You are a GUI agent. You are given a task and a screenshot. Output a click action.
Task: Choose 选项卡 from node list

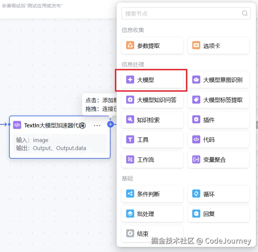(211, 46)
